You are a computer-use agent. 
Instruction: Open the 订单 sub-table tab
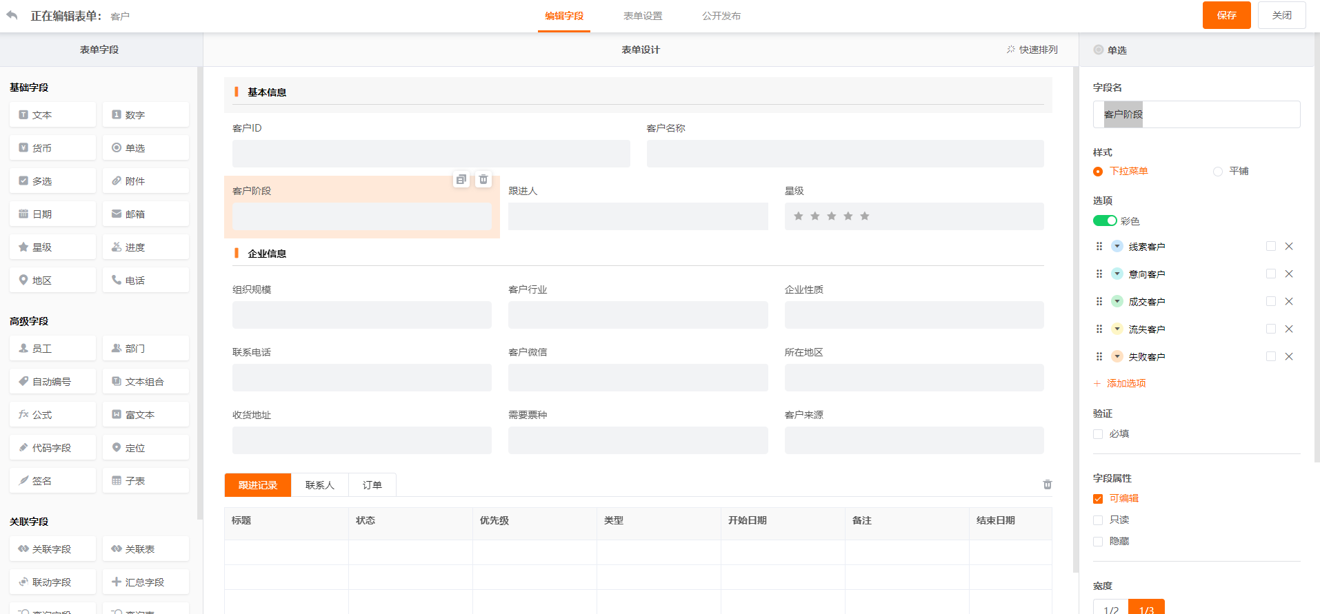coord(372,485)
